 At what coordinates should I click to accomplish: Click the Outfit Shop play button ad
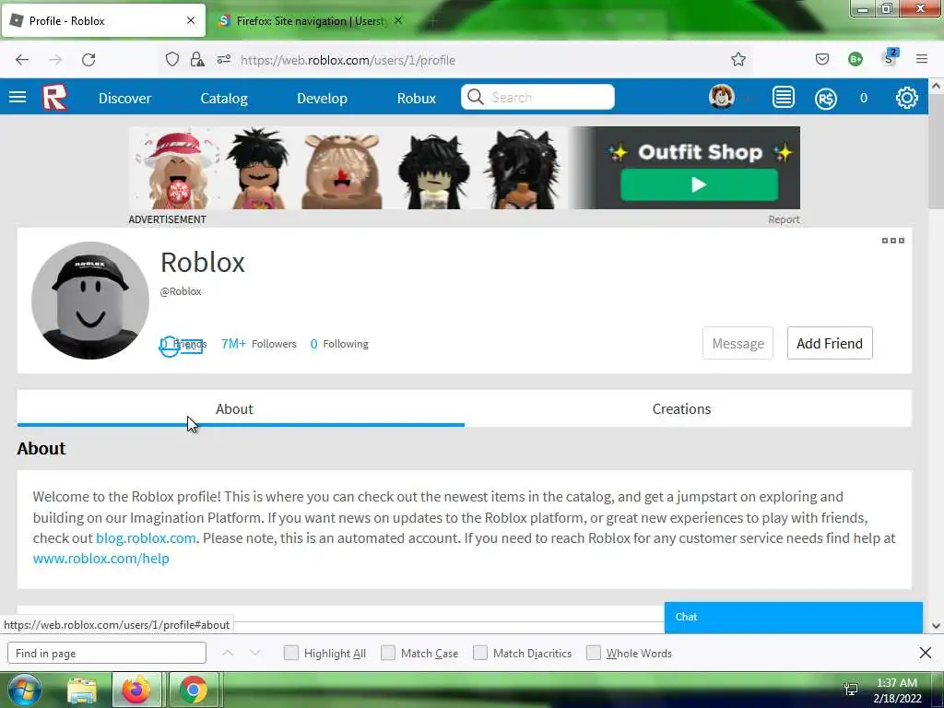click(699, 184)
